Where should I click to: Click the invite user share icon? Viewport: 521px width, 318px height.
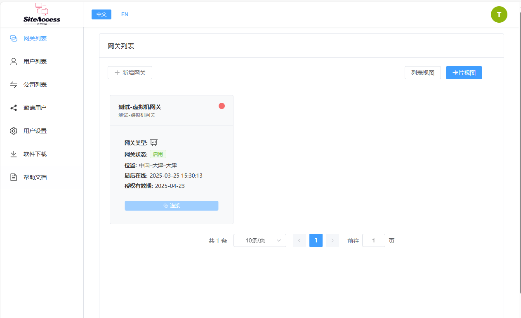(14, 108)
